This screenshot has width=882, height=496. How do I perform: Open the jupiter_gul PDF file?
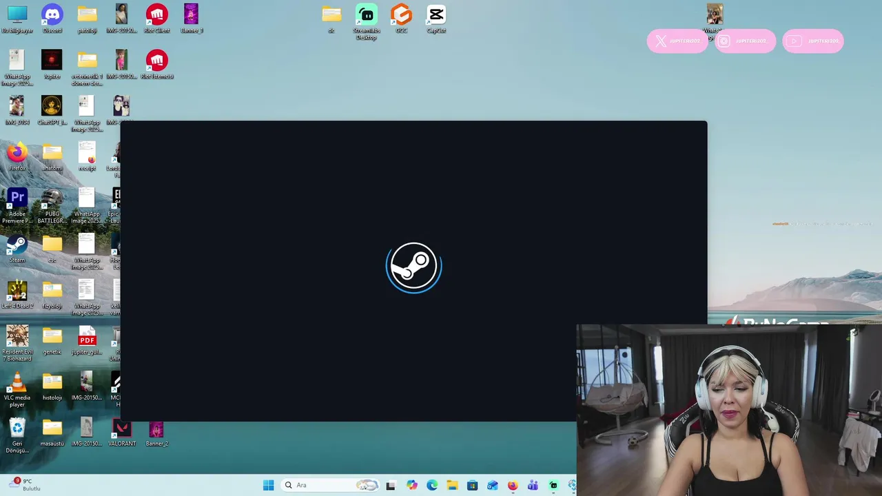pyautogui.click(x=87, y=340)
